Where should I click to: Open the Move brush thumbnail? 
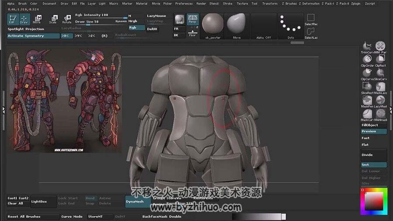pyautogui.click(x=237, y=26)
